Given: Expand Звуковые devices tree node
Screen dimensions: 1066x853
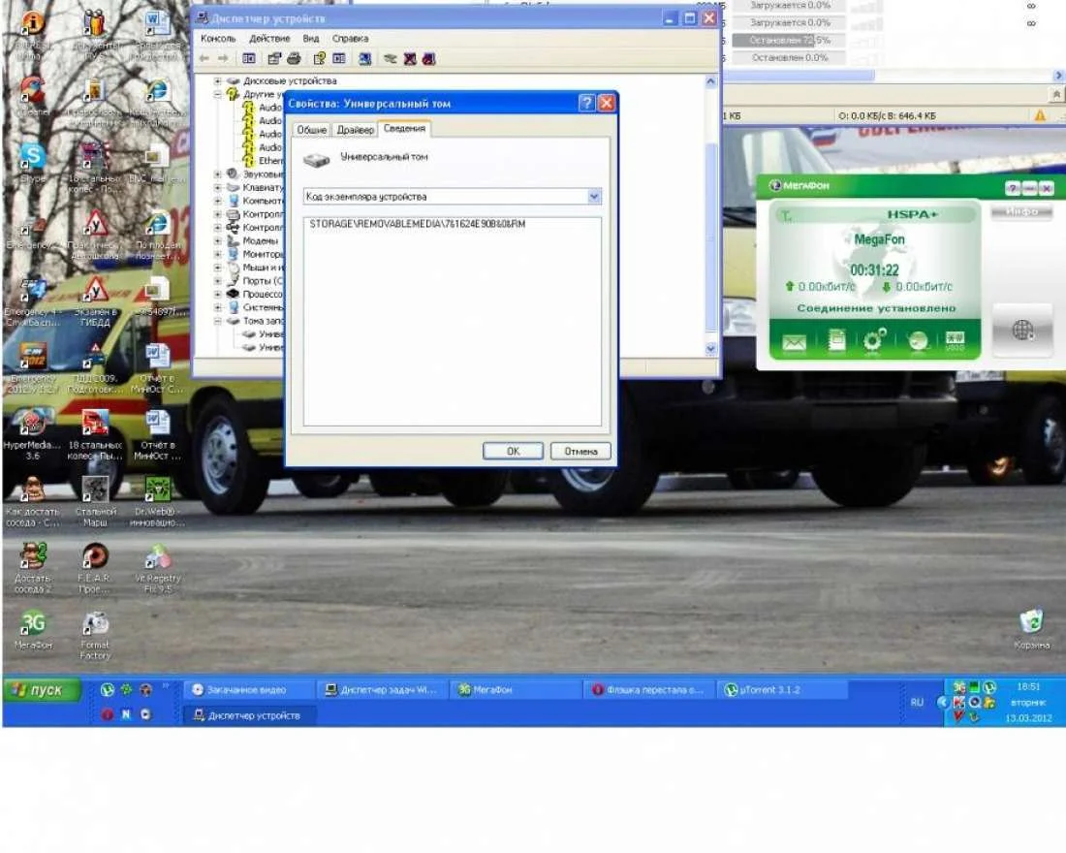Looking at the screenshot, I should 217,174.
